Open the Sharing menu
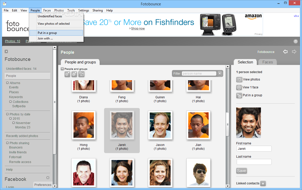This screenshot has width=302, height=190. pyautogui.click(x=97, y=10)
